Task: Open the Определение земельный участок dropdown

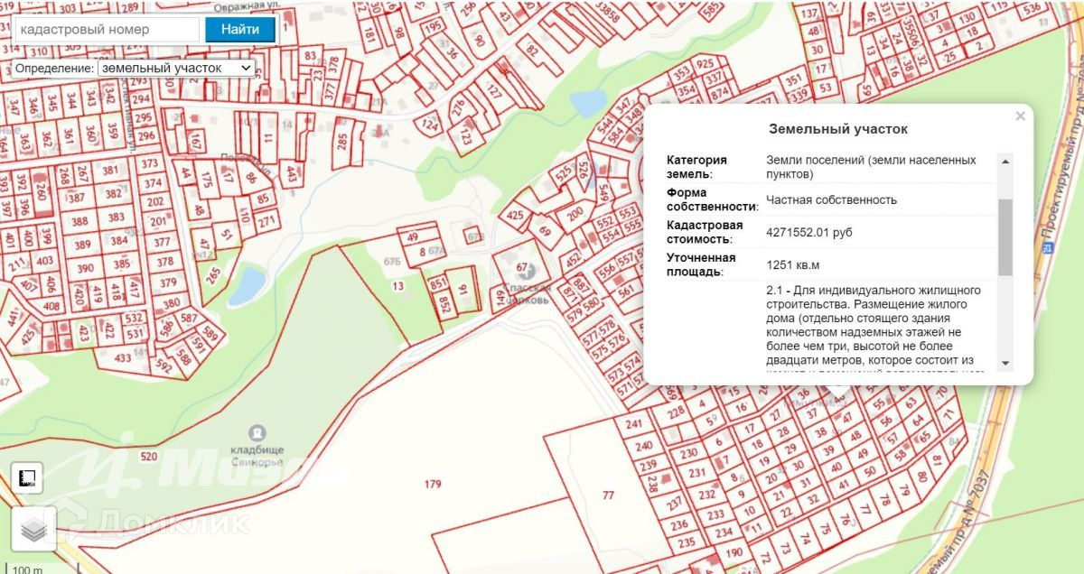Action: click(176, 68)
